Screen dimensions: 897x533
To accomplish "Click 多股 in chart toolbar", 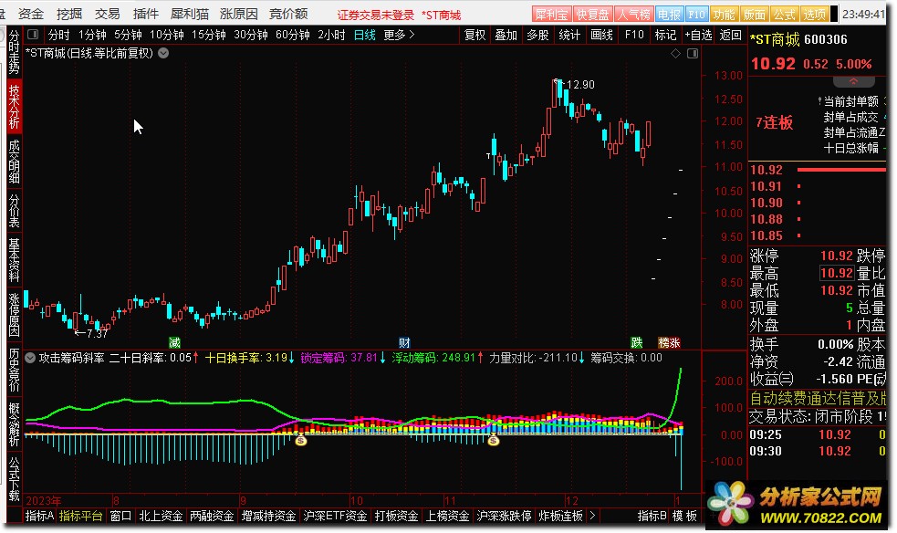I will point(537,35).
